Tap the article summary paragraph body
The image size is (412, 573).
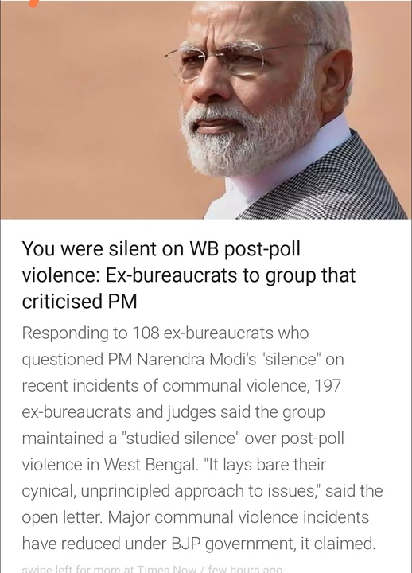(202, 438)
